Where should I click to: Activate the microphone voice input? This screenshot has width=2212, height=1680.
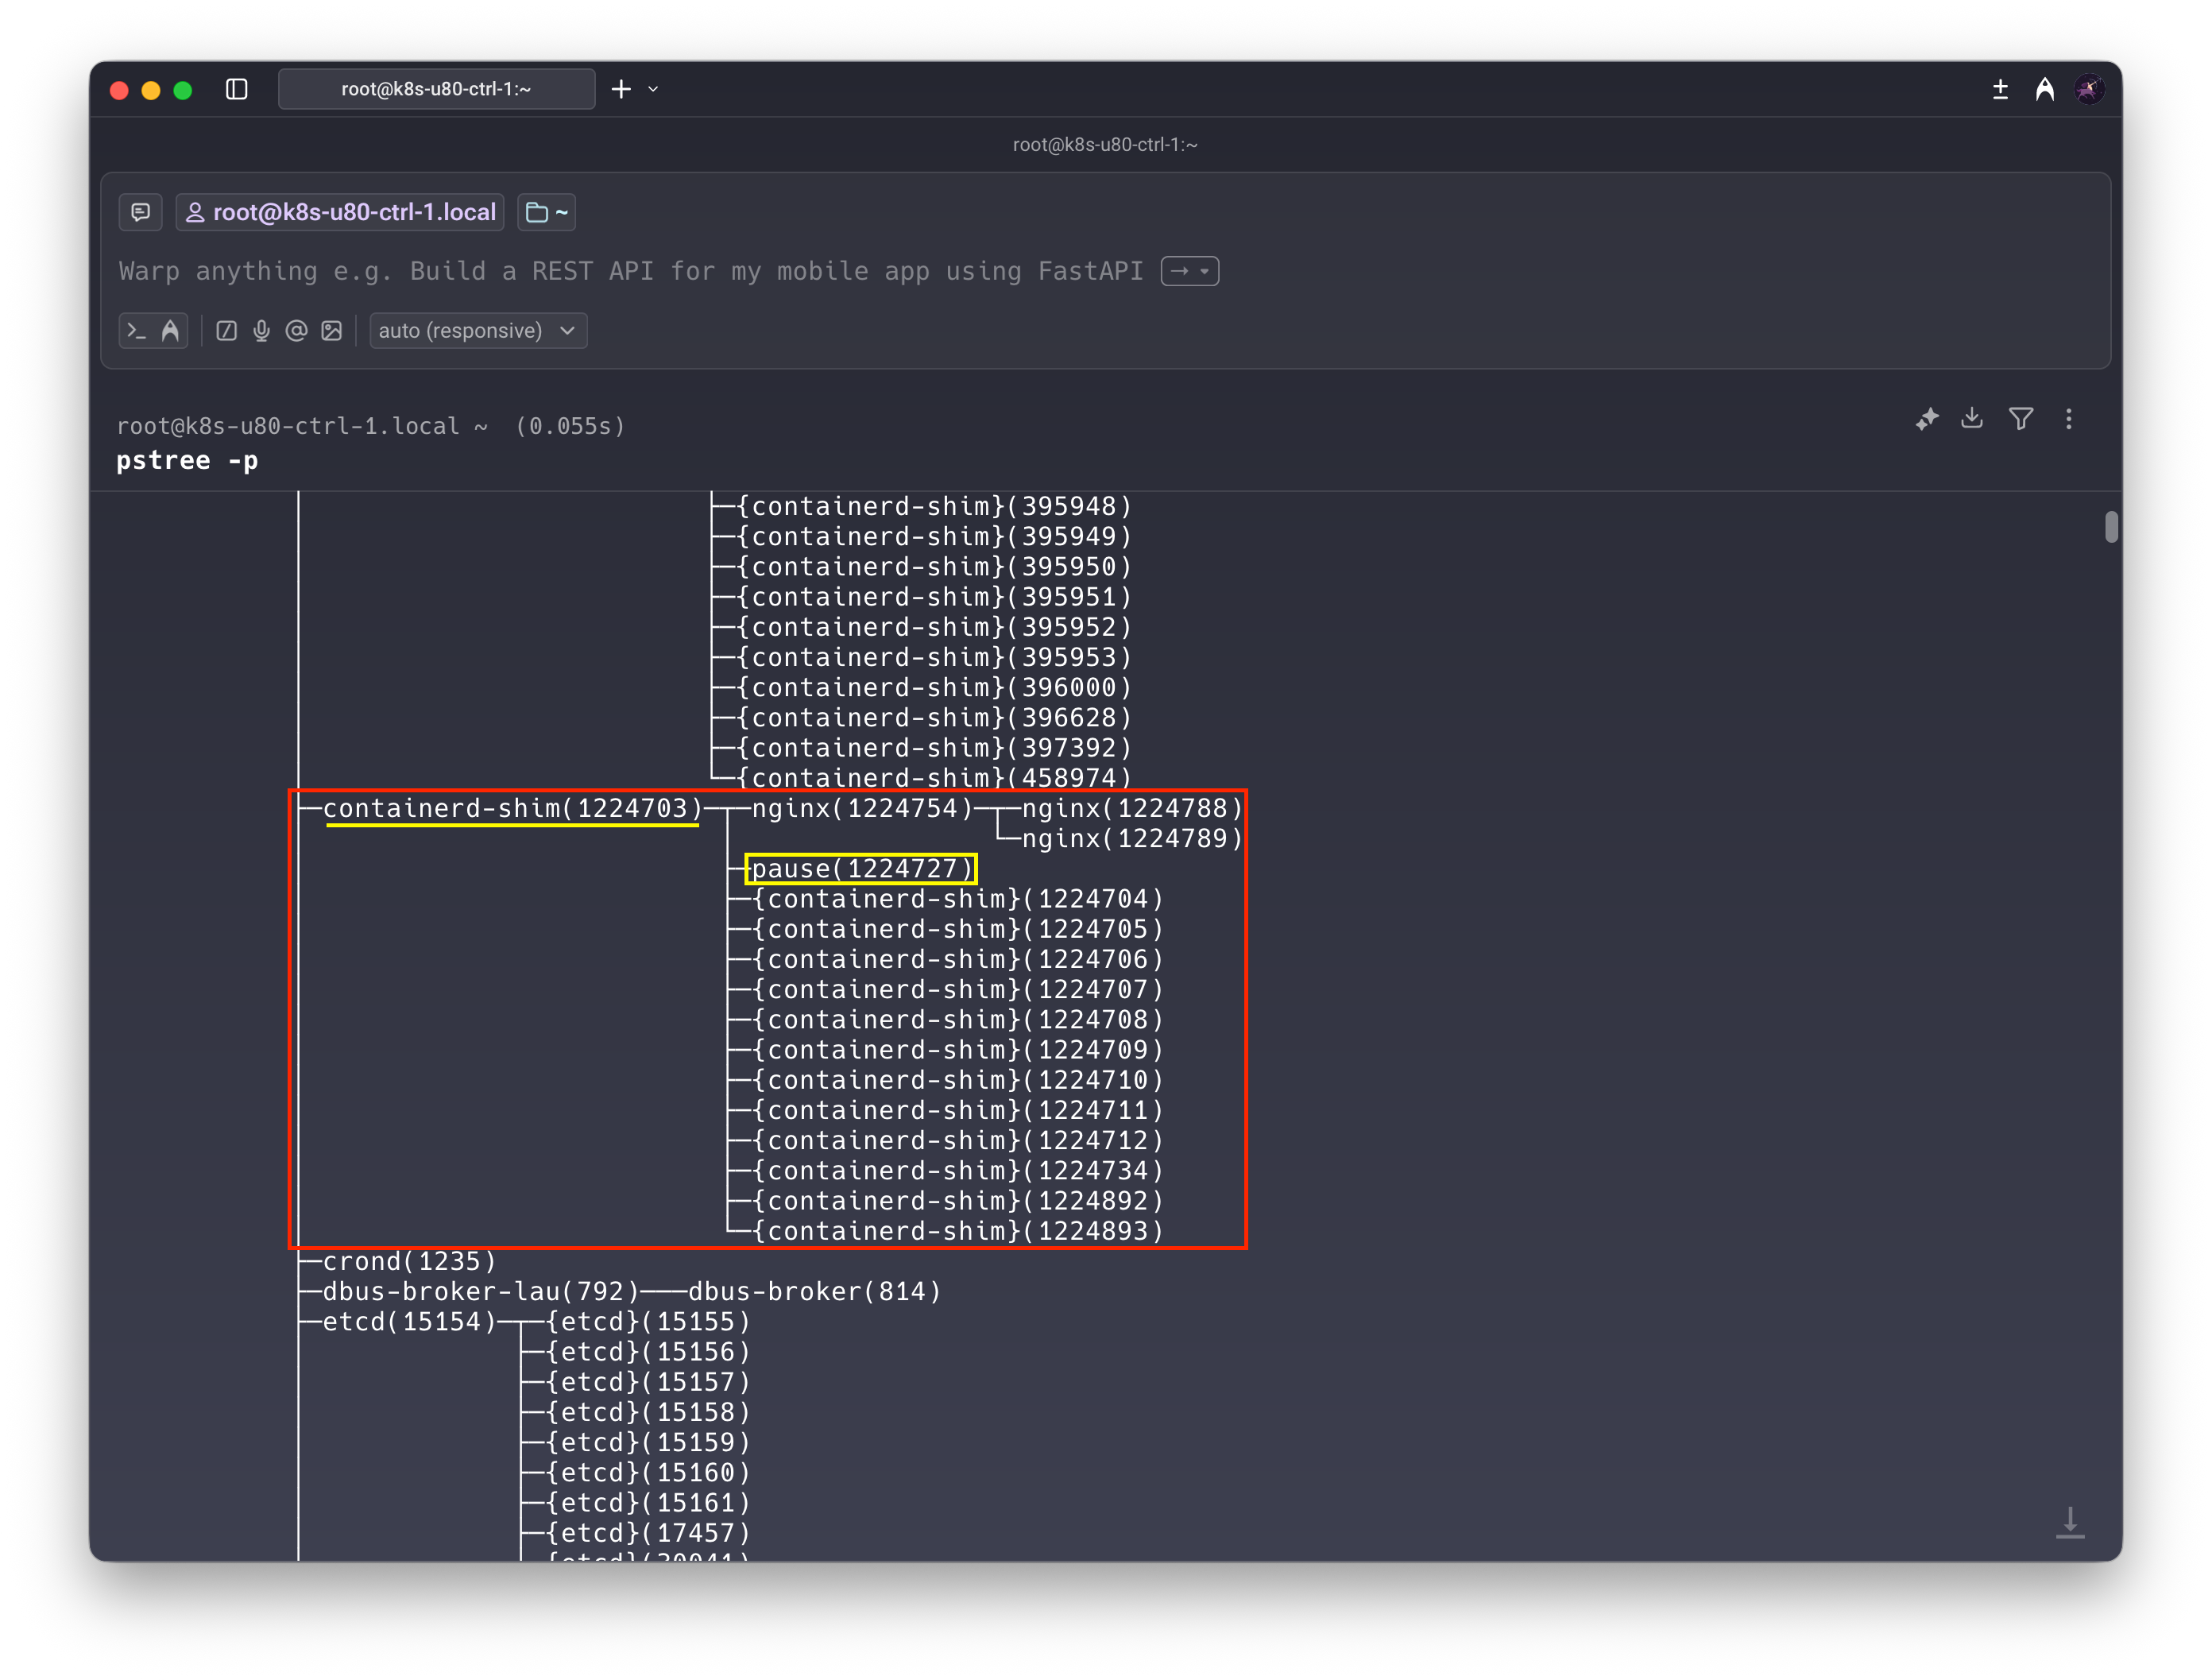pyautogui.click(x=261, y=331)
